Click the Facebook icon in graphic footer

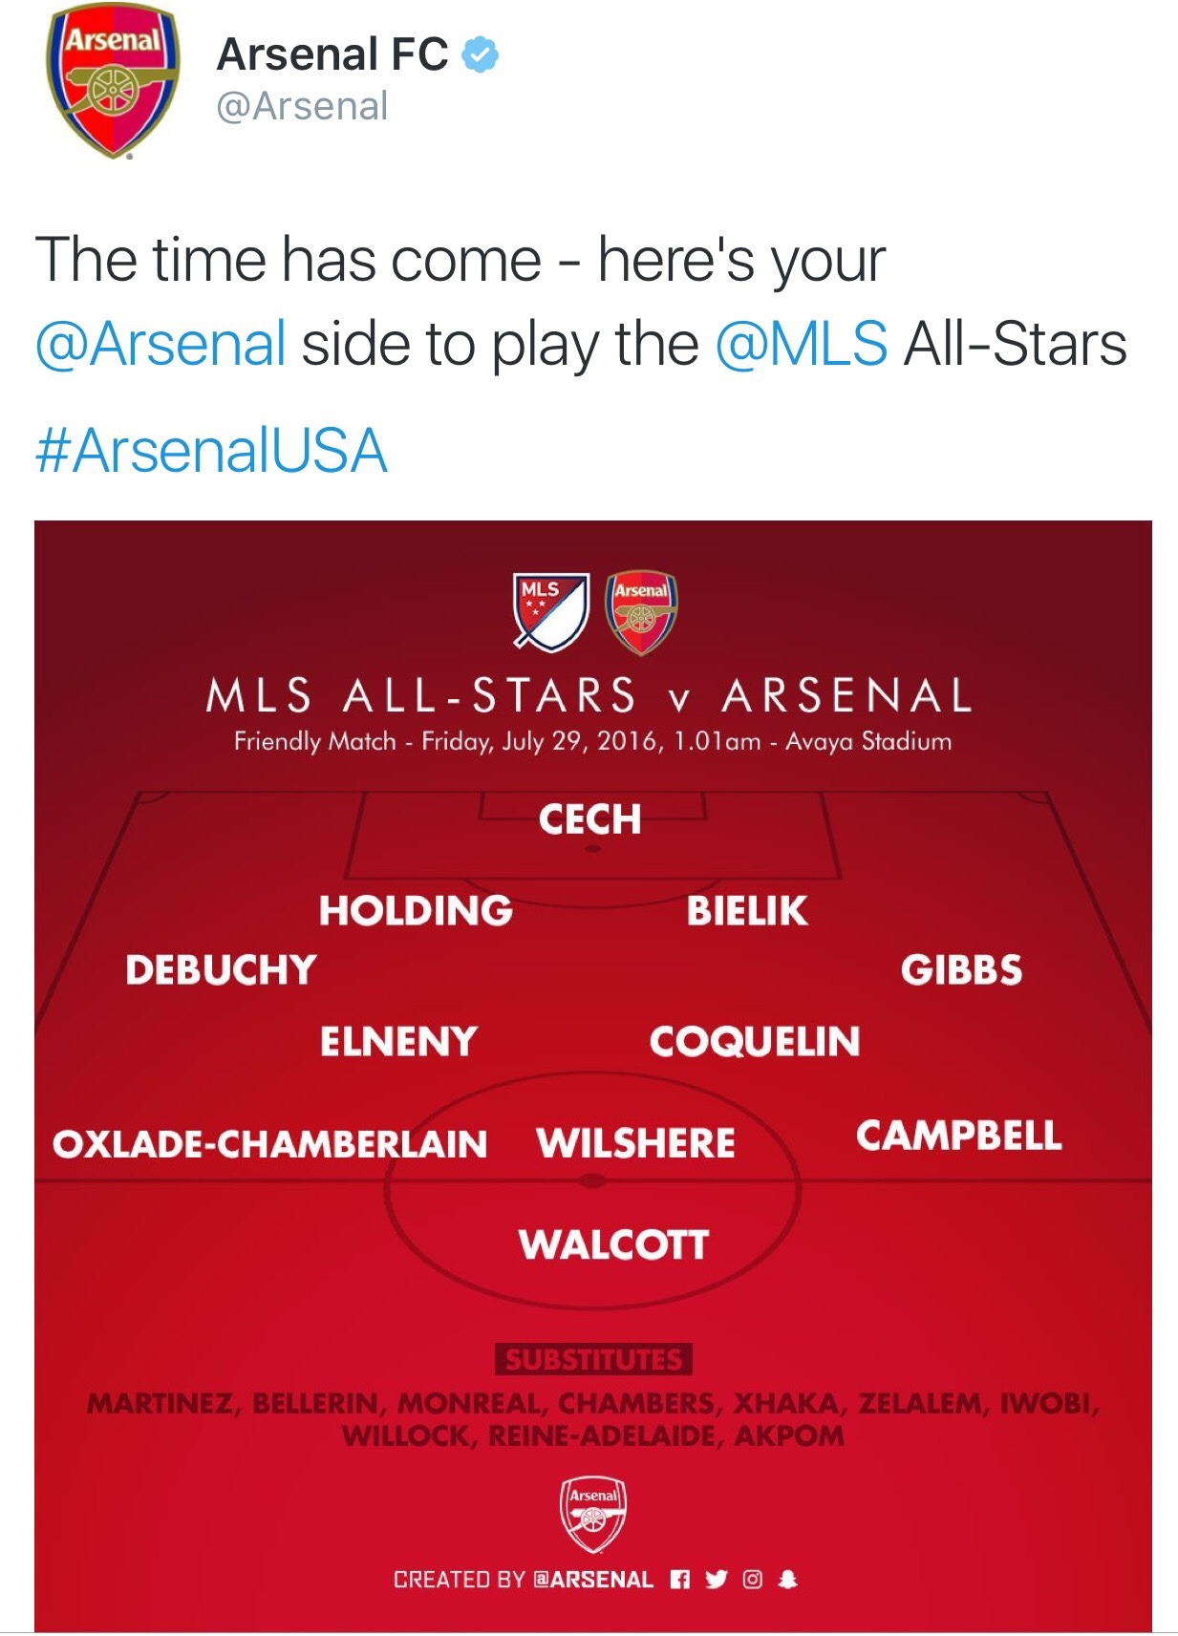click(679, 1580)
